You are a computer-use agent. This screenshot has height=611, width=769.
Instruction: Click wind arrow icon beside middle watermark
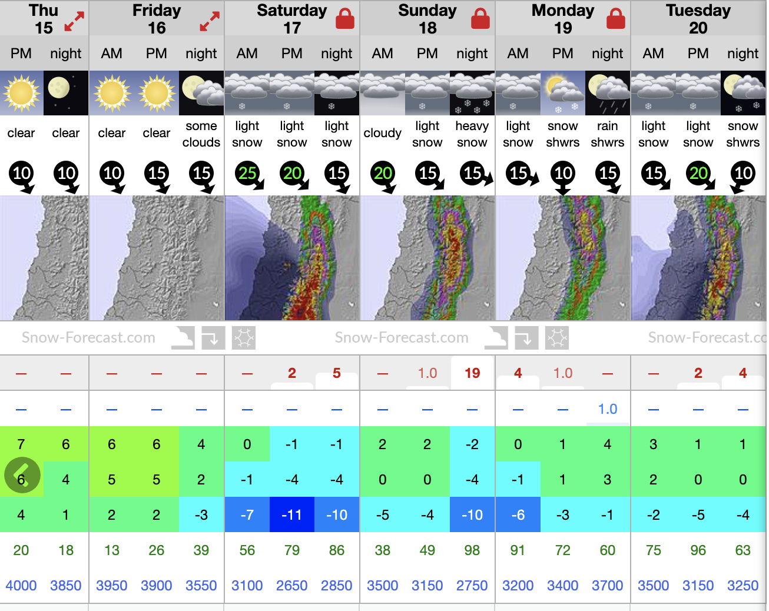pyautogui.click(x=525, y=338)
